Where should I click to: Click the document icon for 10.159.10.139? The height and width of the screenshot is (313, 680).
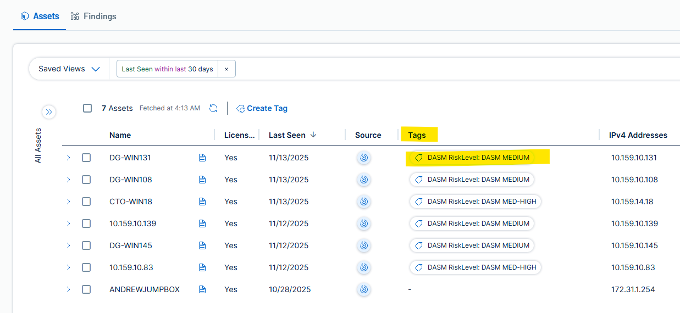point(202,223)
